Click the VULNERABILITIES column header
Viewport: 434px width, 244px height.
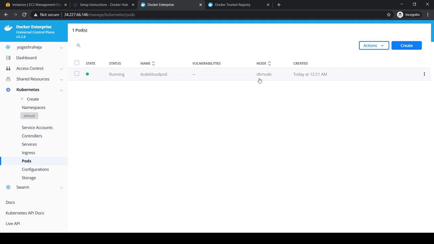pyautogui.click(x=206, y=63)
